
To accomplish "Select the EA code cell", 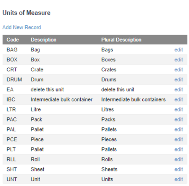I will point(10,89).
